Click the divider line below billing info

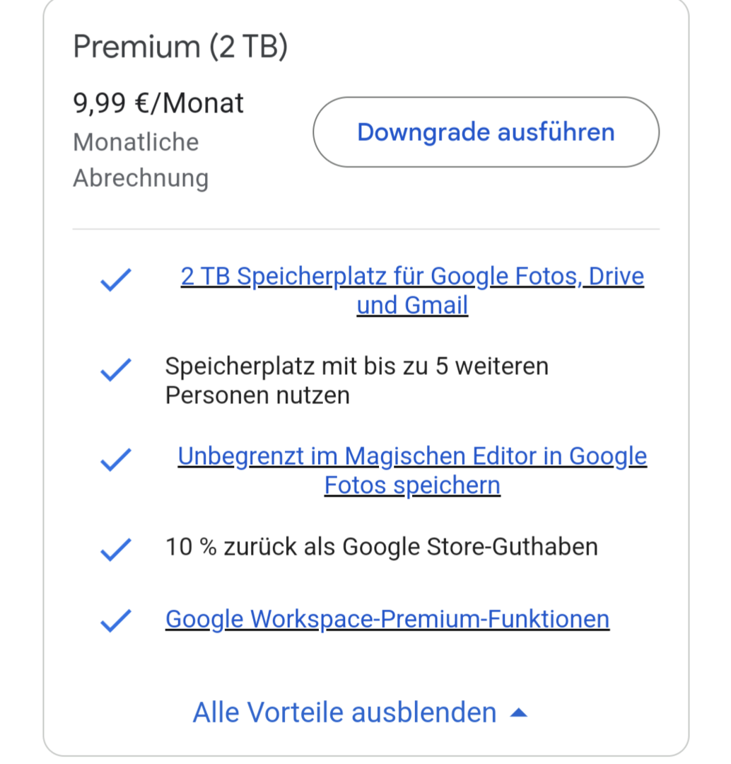pos(365,229)
